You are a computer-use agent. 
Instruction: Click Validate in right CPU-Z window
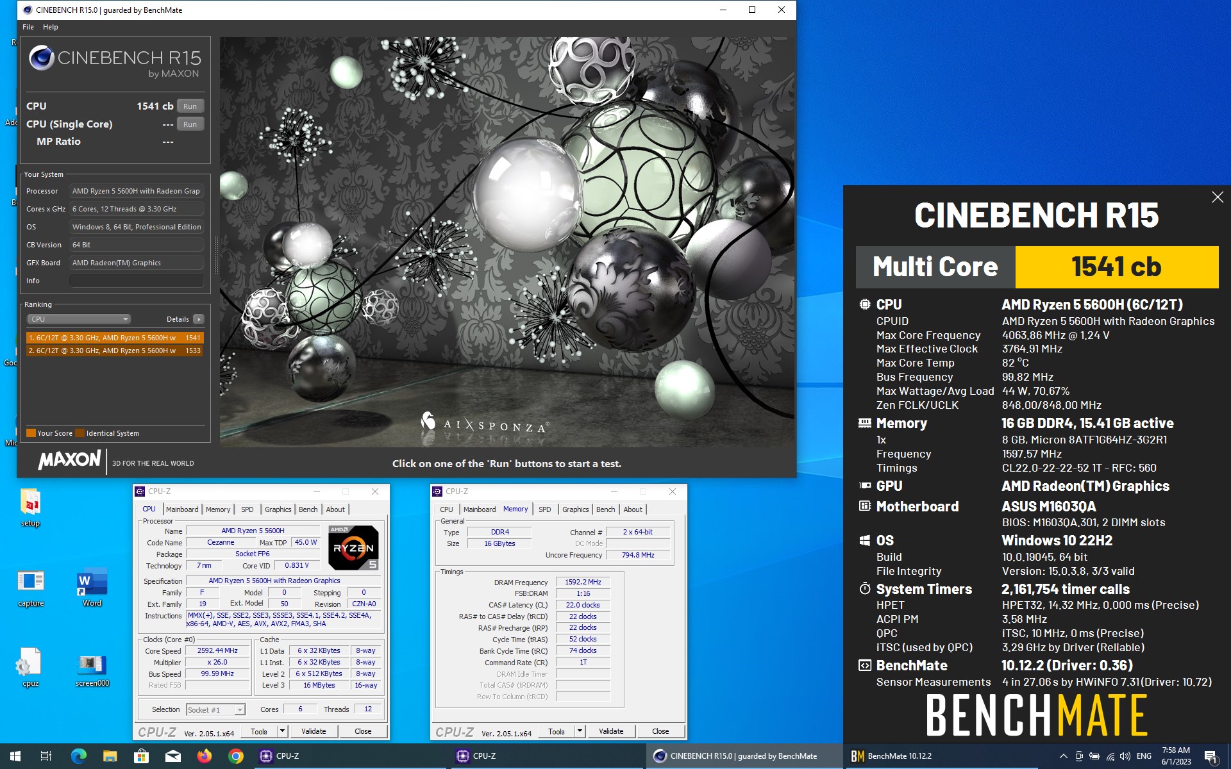[x=611, y=731]
